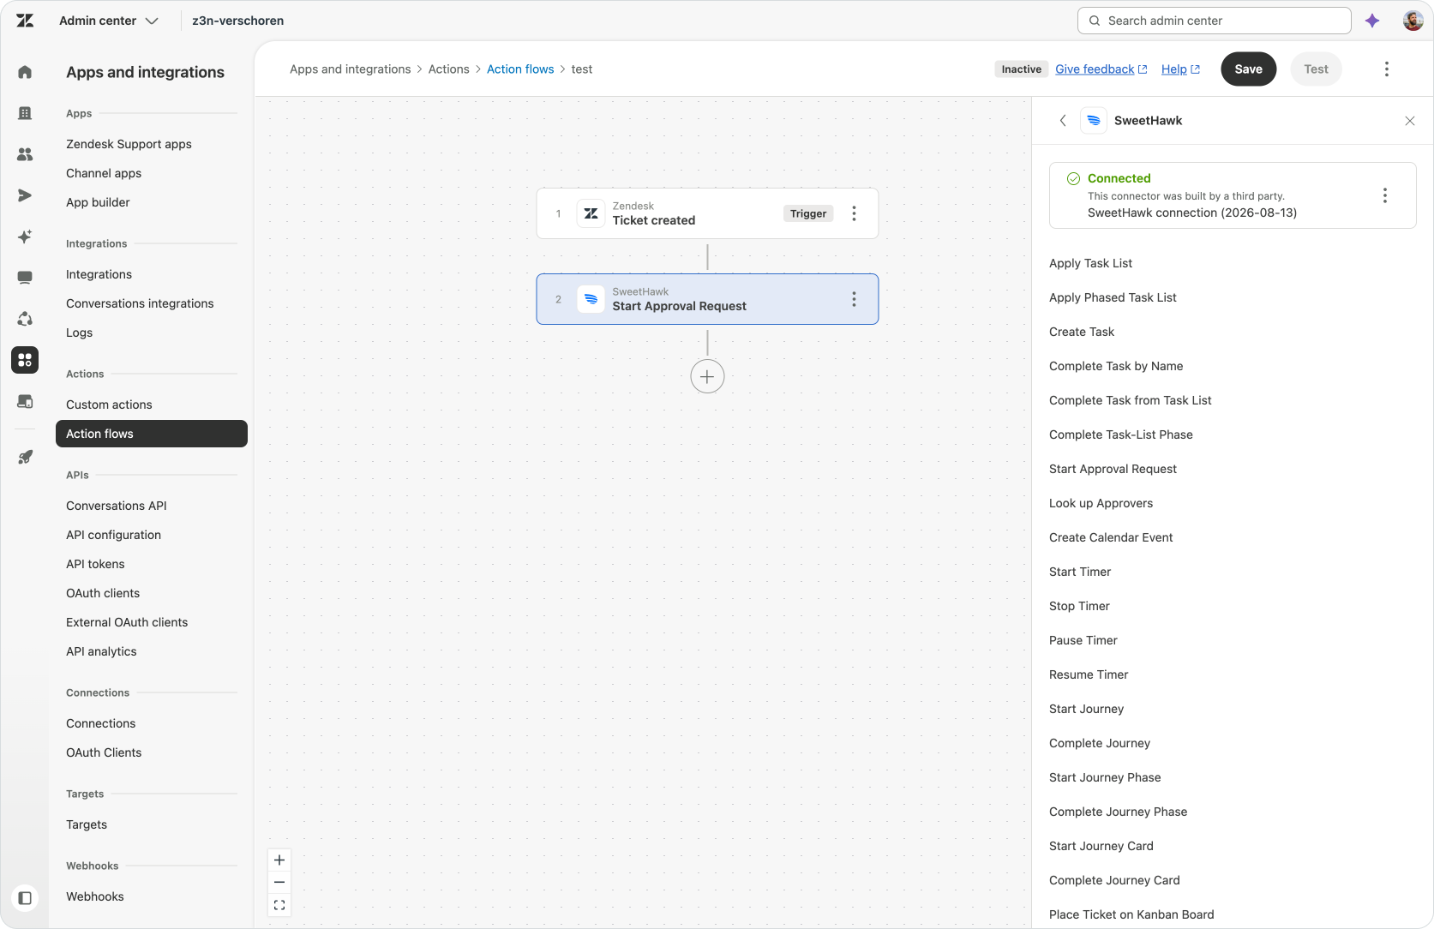1434x929 pixels.
Task: Add a new step with plus button
Action: (707, 376)
